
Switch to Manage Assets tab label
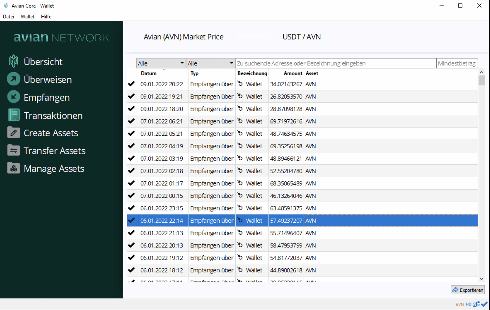54,169
